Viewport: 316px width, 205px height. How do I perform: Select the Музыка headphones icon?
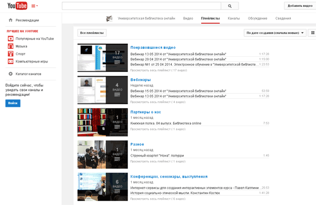pos(11,46)
